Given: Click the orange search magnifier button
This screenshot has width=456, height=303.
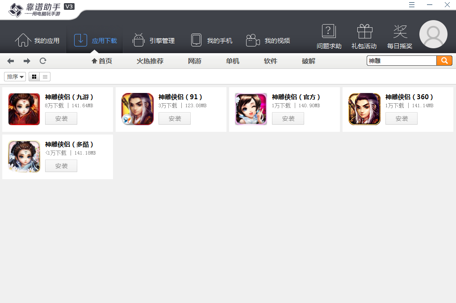Looking at the screenshot, I should click(x=444, y=60).
